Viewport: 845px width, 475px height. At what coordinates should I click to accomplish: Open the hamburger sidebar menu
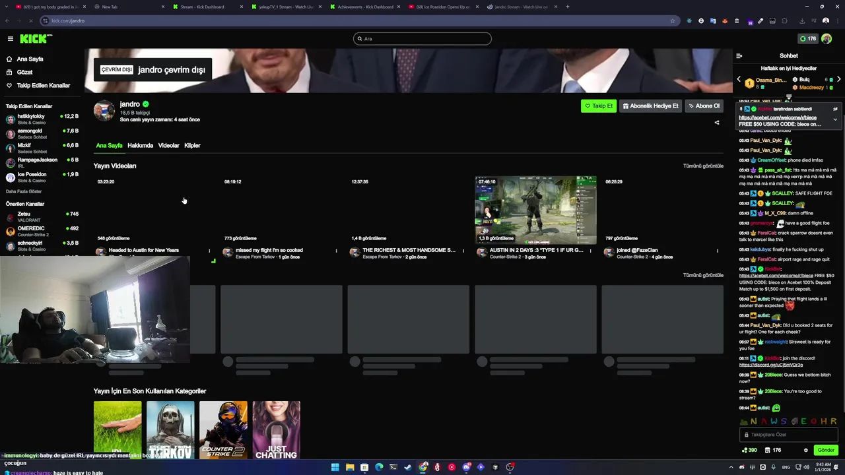point(11,39)
